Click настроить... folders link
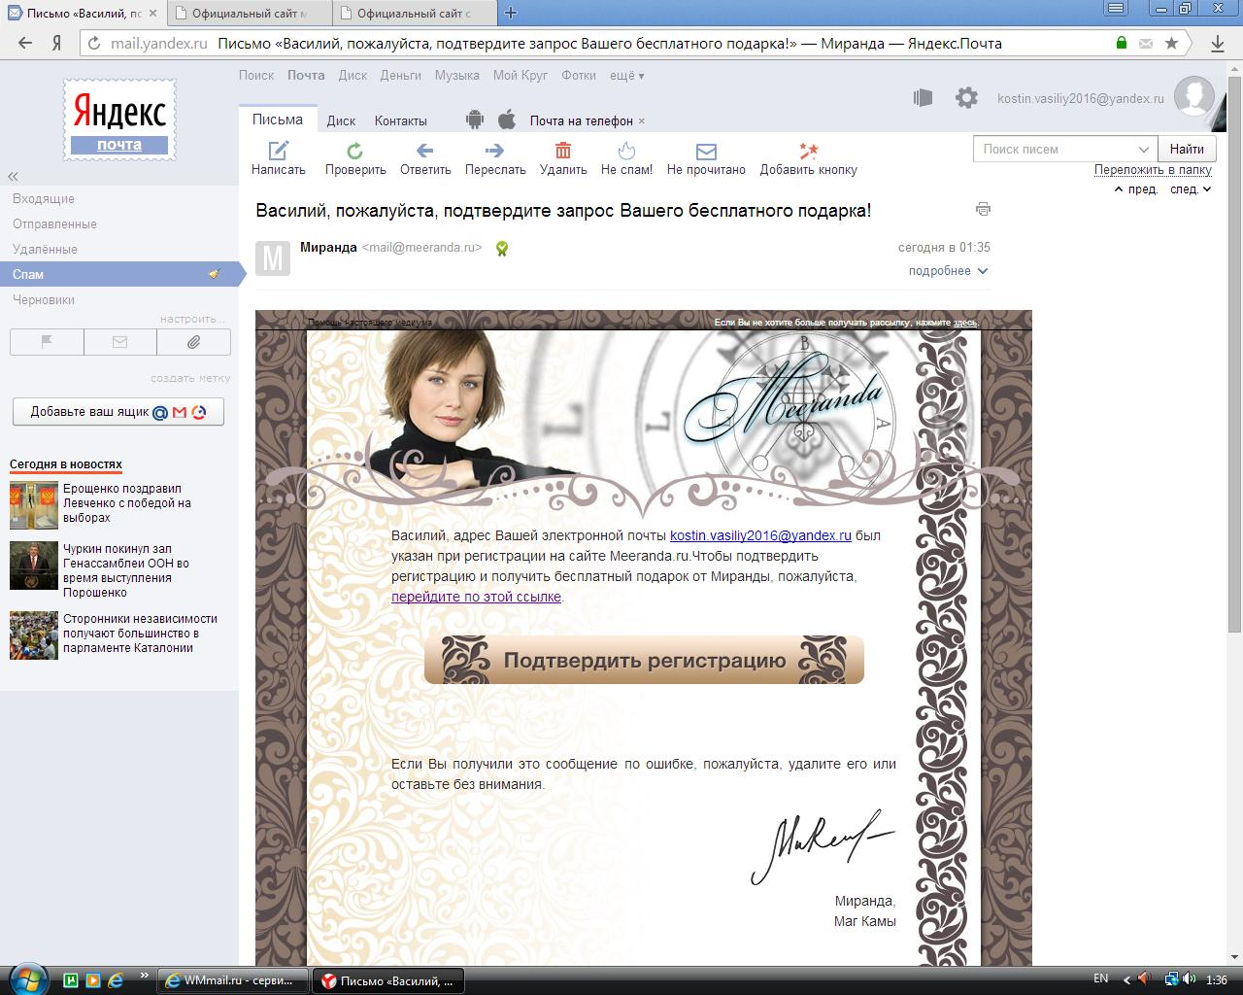 click(192, 319)
